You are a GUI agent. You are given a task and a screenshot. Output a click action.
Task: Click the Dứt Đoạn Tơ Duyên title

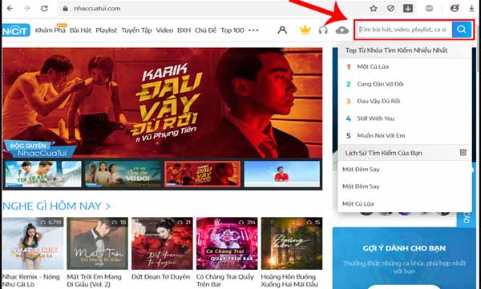coord(161,277)
